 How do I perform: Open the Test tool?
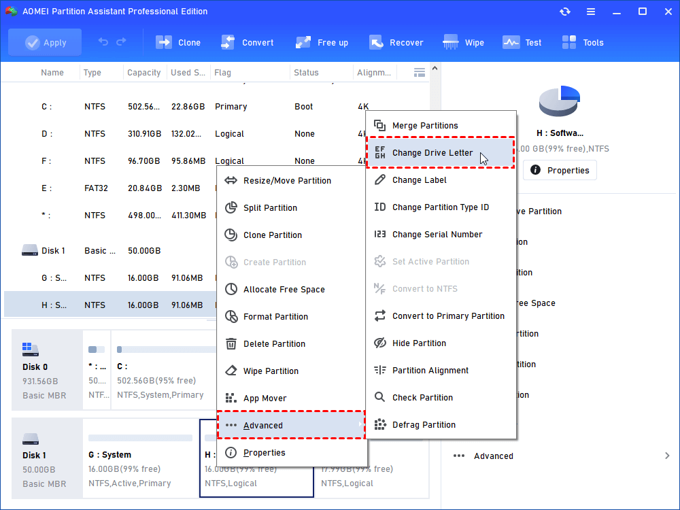[x=522, y=42]
